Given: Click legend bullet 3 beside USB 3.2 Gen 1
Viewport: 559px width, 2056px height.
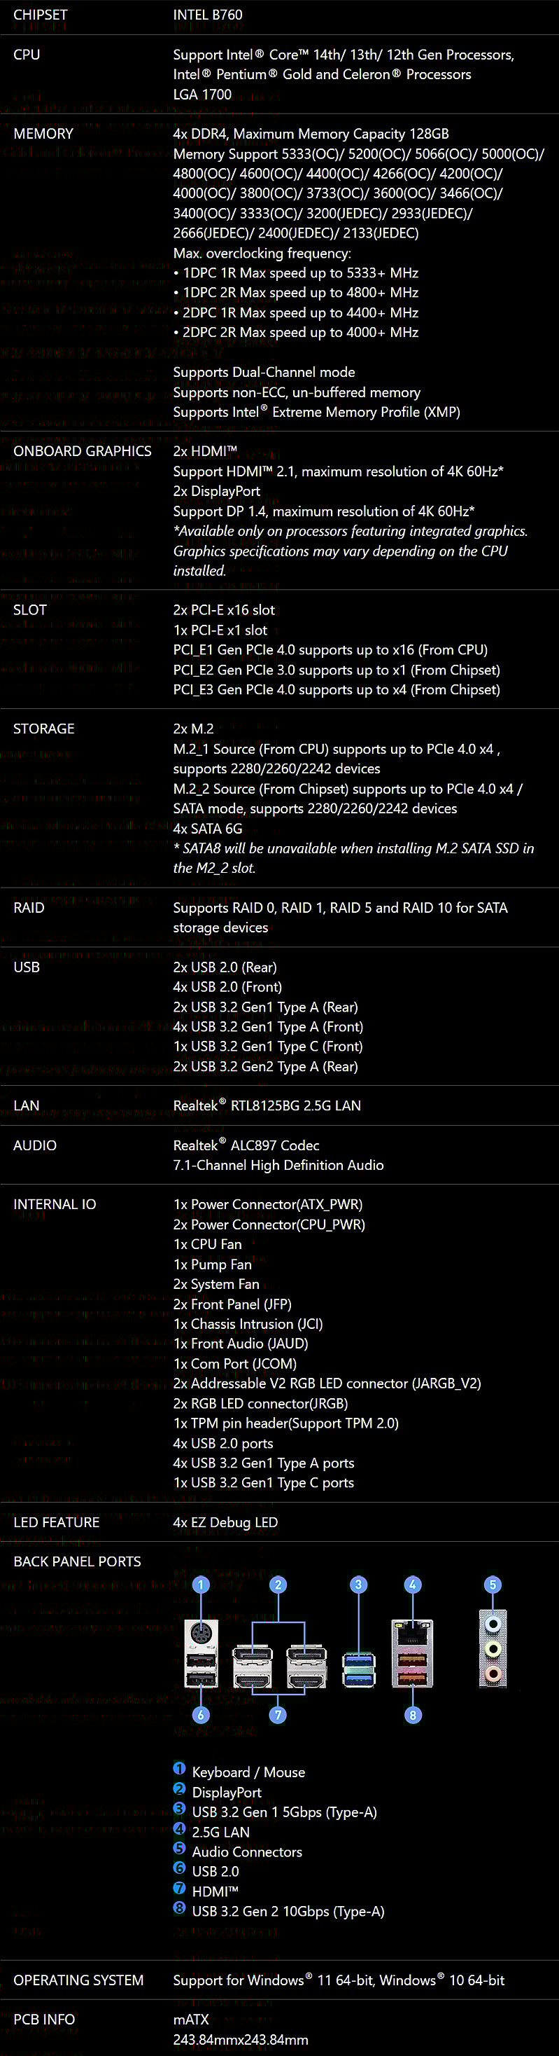Looking at the screenshot, I should 179,1809.
